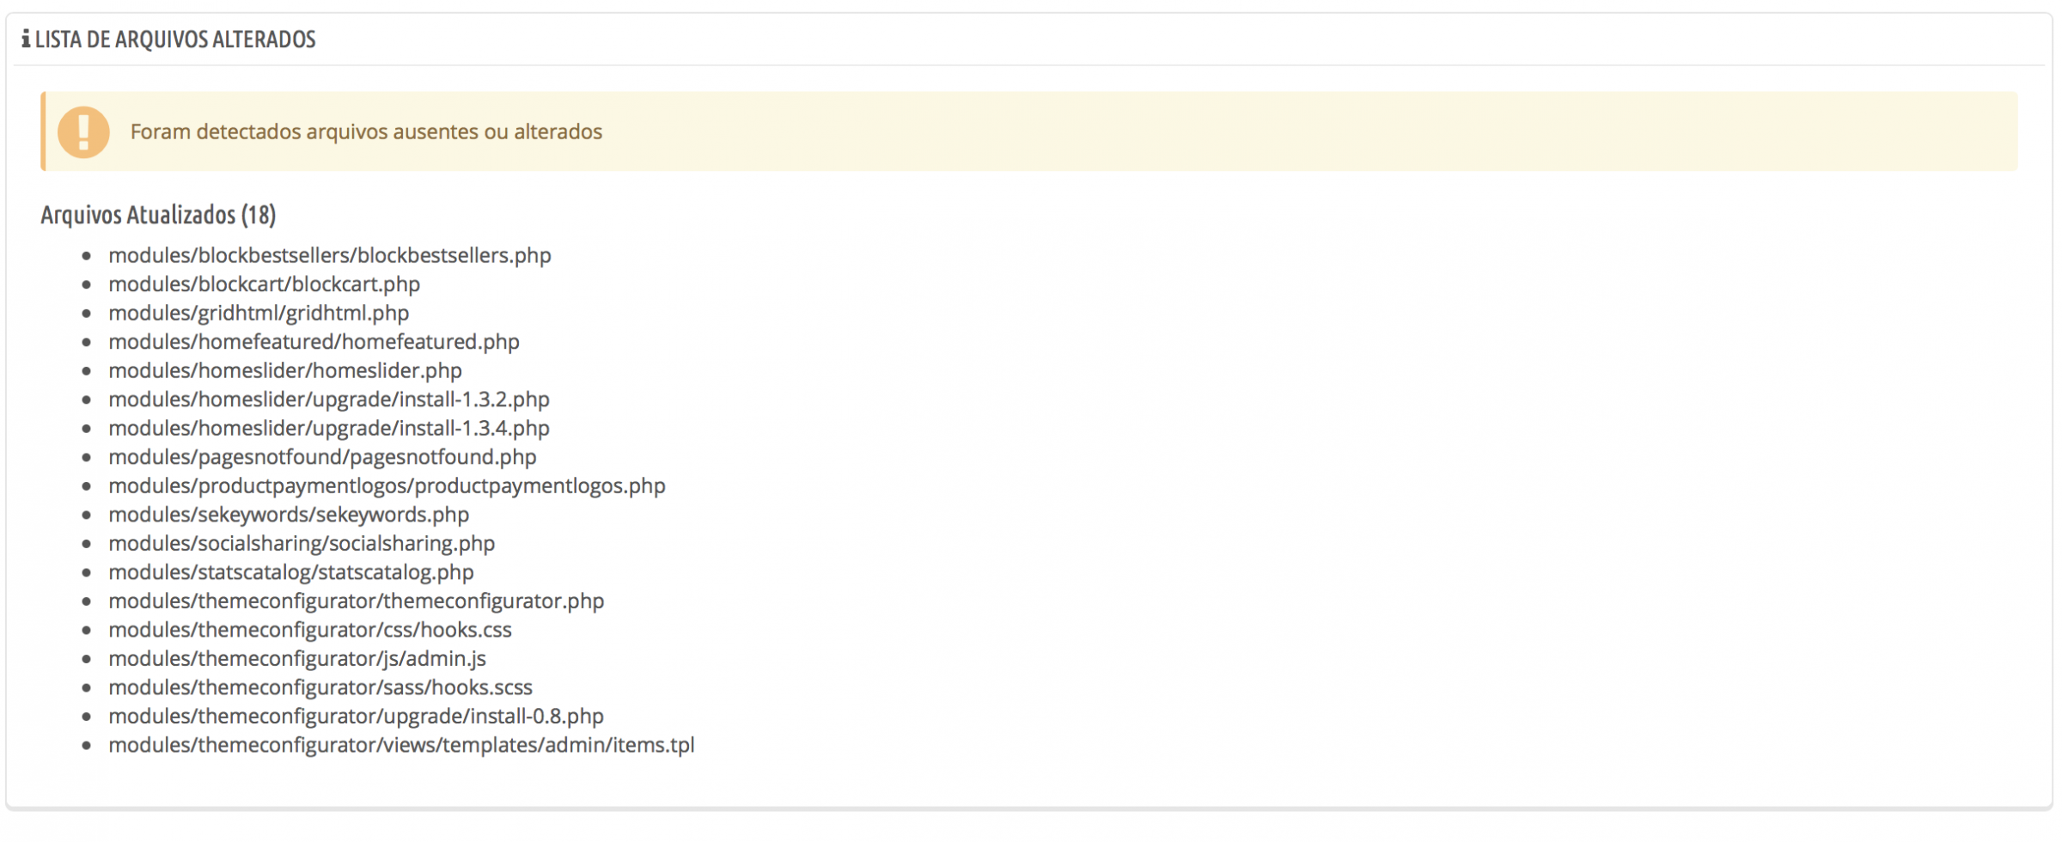
Task: Select themeconfigurator/js/admin.js entry
Action: click(x=297, y=659)
